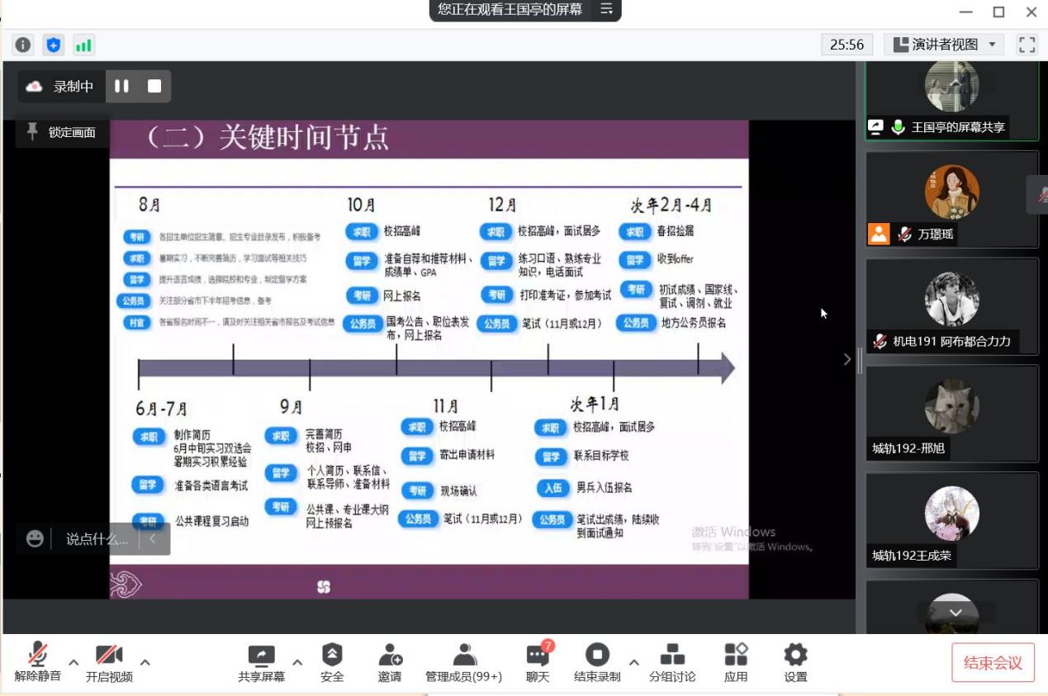Stop the recording with square button
Screen dimensions: 1048x696
point(154,86)
